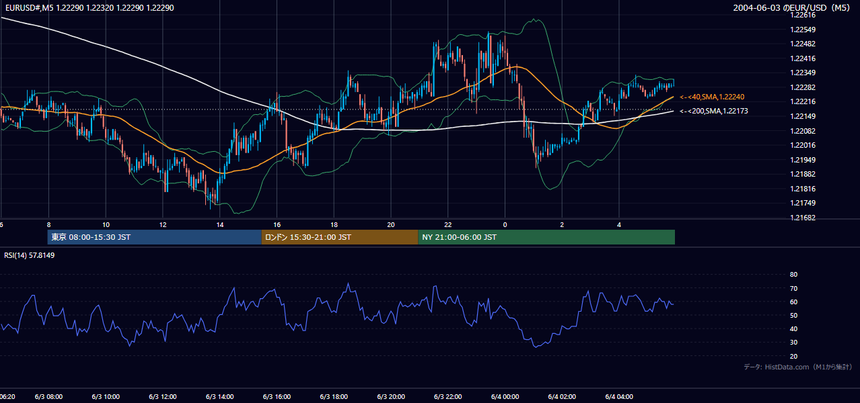Click RSI scale level 20
This screenshot has height=403, width=860.
coord(793,356)
